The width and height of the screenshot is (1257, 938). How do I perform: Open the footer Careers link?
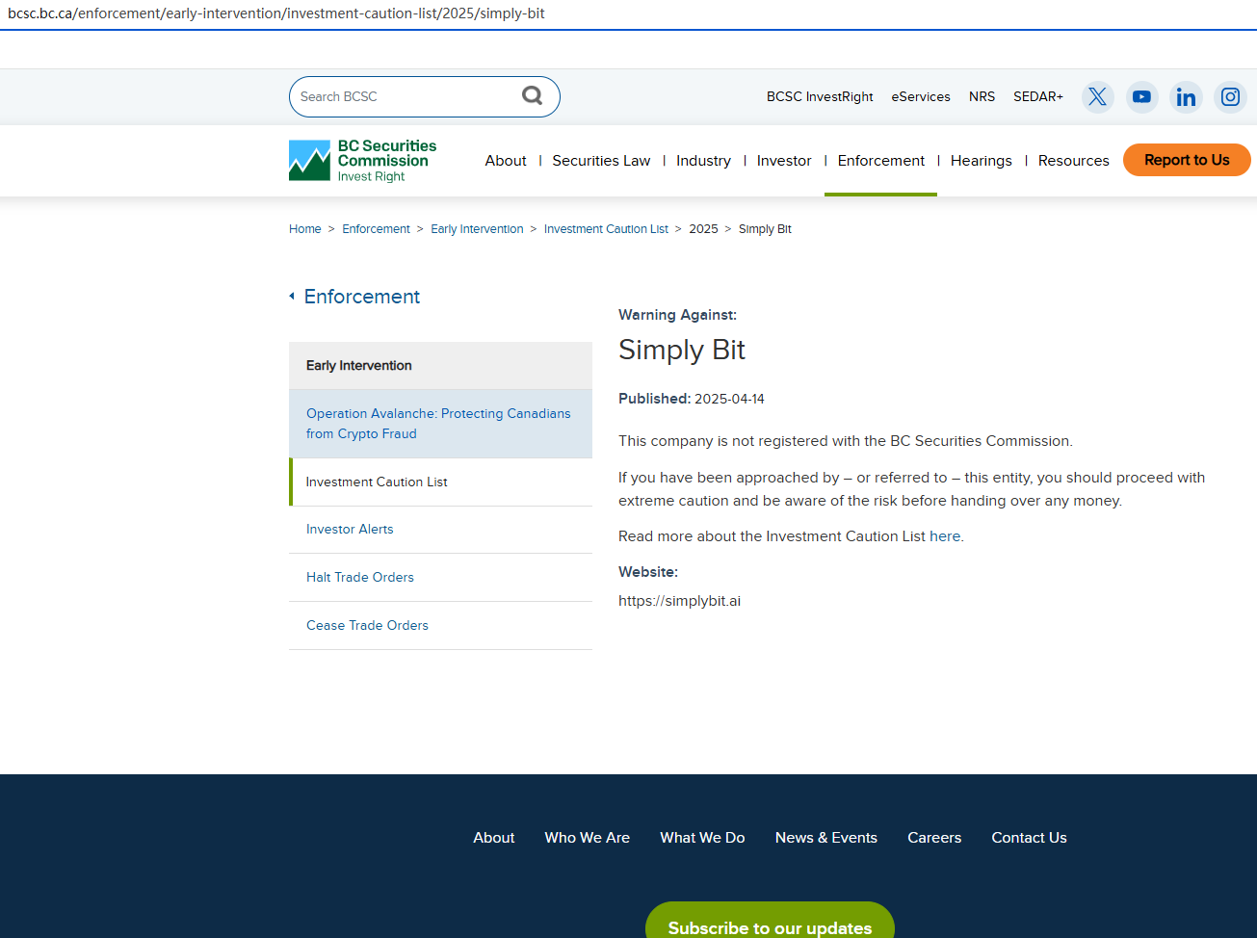tap(934, 838)
